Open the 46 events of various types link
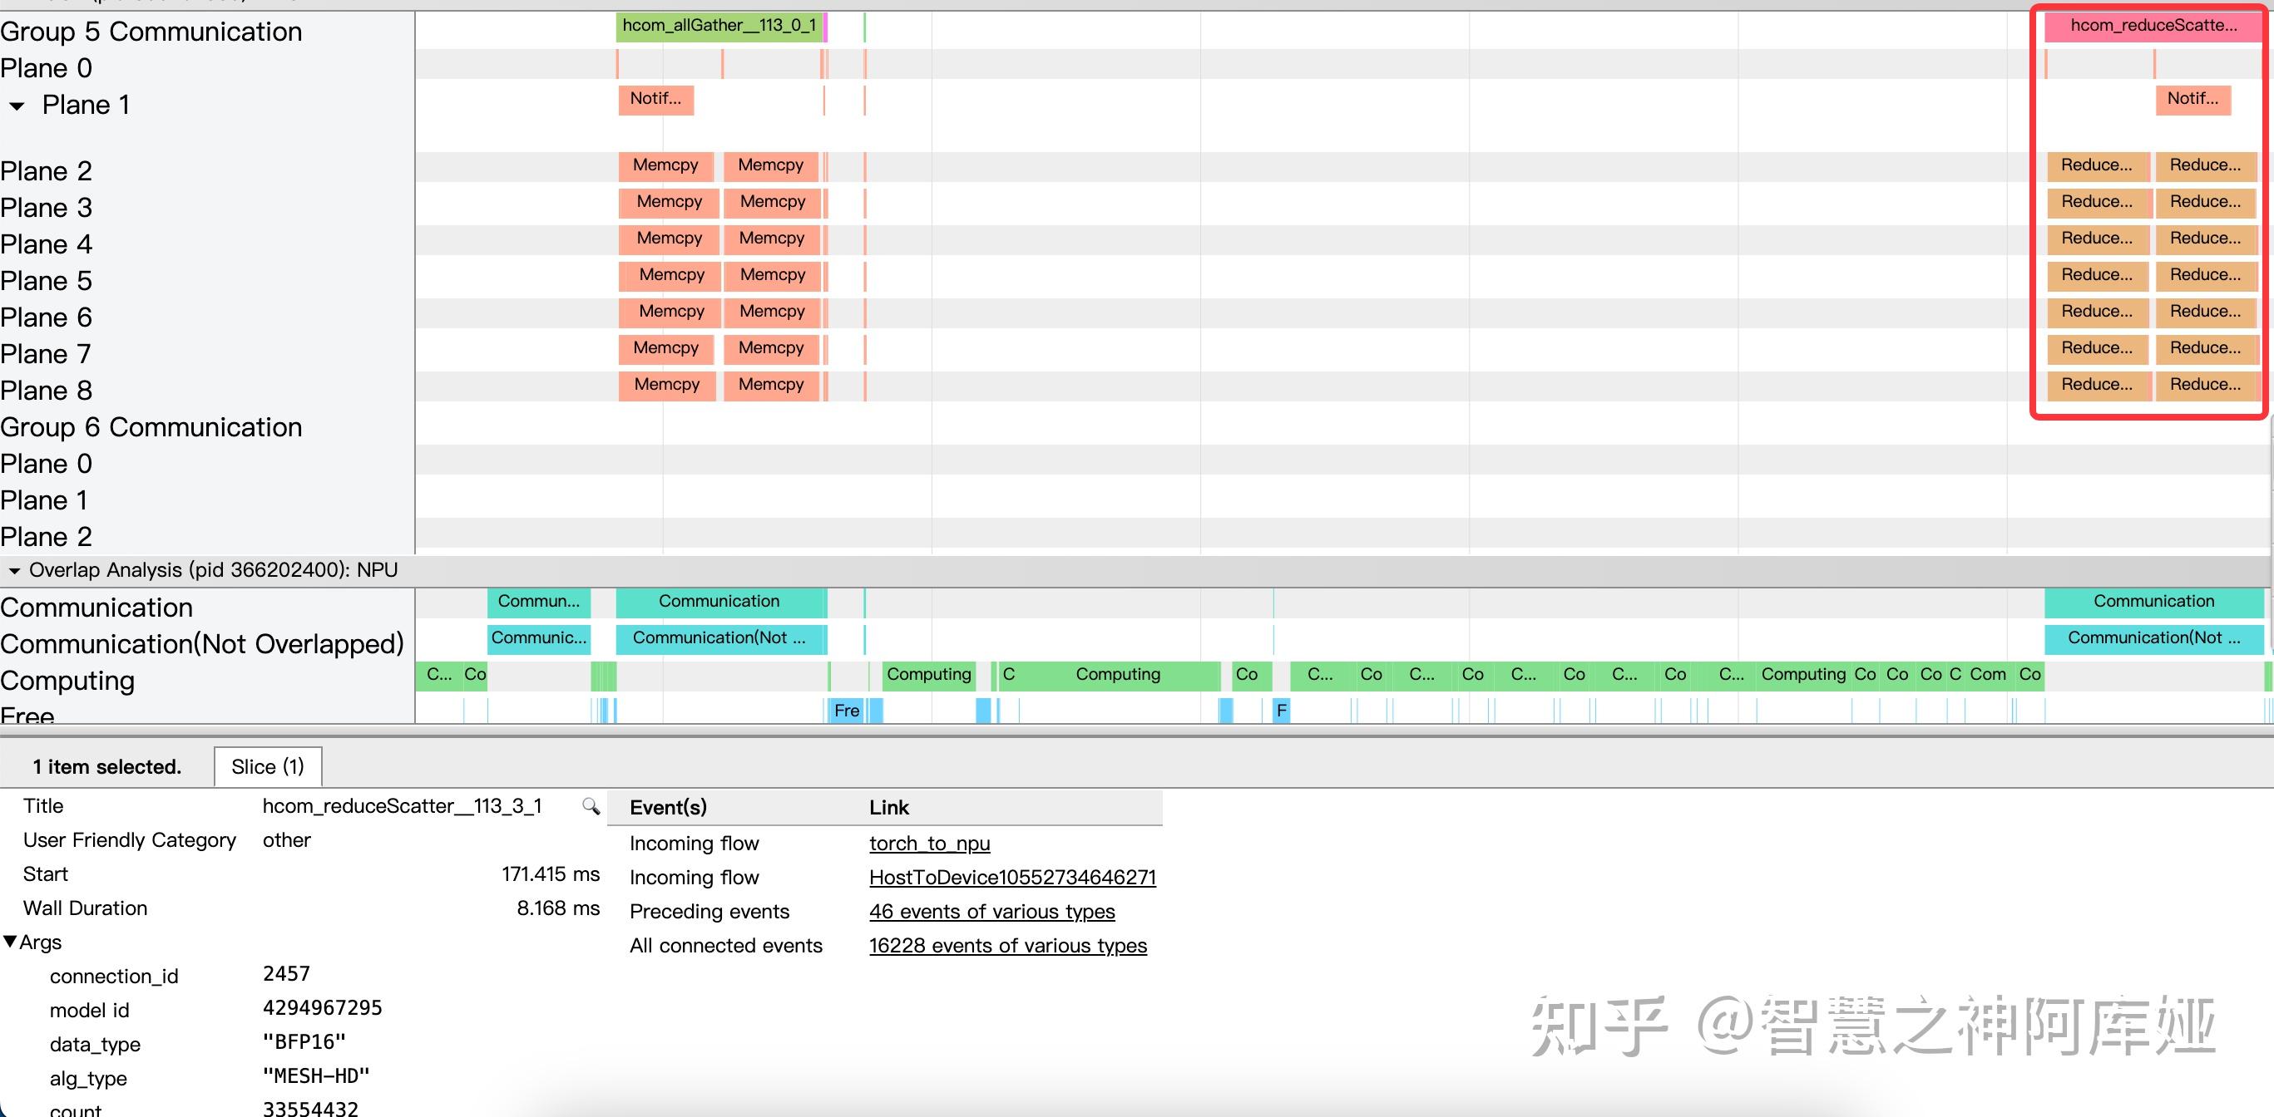The width and height of the screenshot is (2274, 1117). click(991, 912)
